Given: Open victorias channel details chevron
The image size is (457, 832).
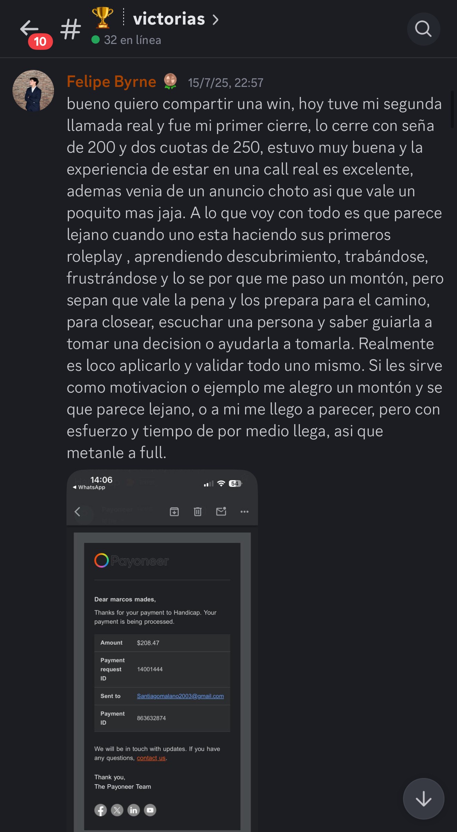Looking at the screenshot, I should coord(216,20).
